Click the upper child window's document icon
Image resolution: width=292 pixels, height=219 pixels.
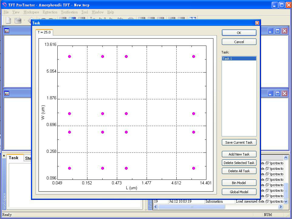point(7,31)
